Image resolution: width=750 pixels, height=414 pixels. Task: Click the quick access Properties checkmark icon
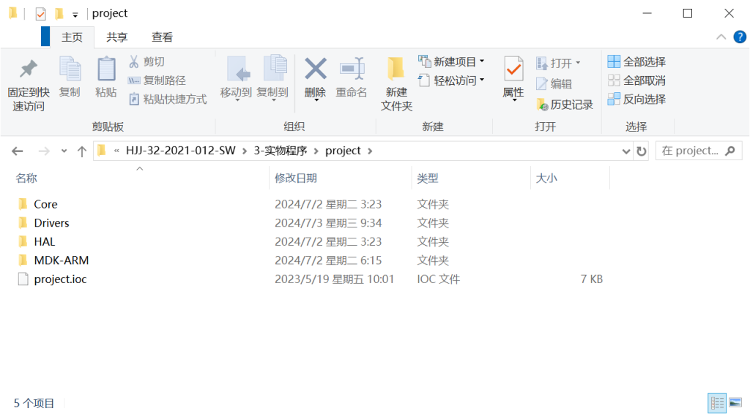tap(41, 13)
